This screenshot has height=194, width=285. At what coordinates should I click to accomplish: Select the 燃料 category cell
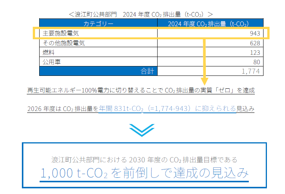click(x=49, y=52)
